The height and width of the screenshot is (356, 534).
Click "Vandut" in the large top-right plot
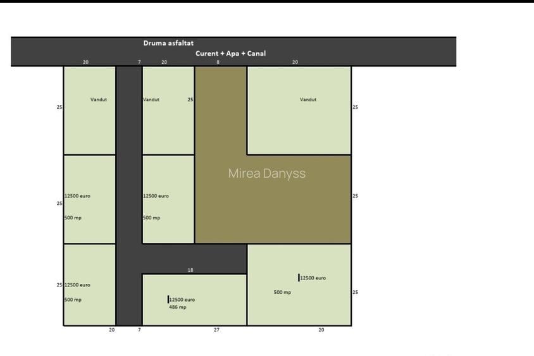pyautogui.click(x=308, y=99)
